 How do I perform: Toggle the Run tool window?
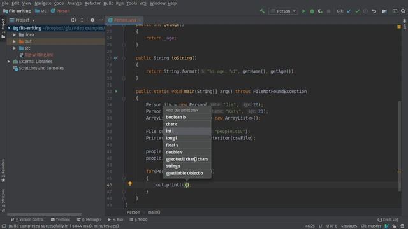click(x=115, y=219)
